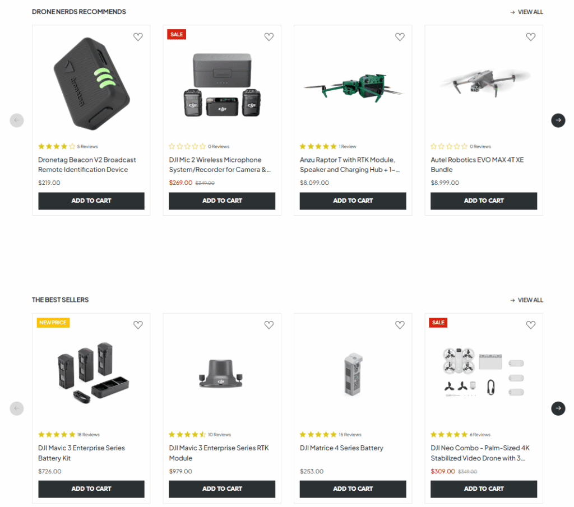574x507 pixels.
Task: Go to next recommended products slide
Action: pos(558,120)
